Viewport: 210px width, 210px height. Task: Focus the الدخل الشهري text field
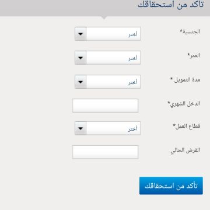(106, 106)
